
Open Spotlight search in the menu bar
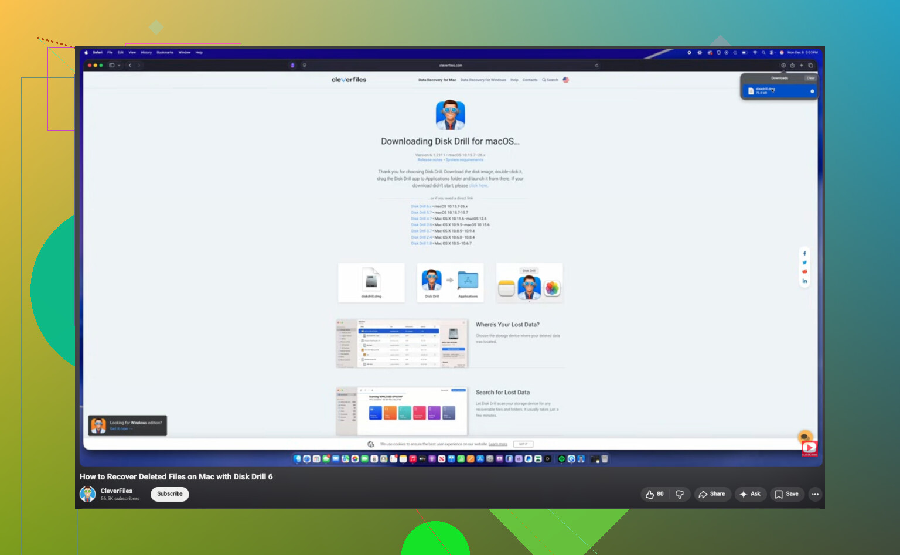click(763, 52)
